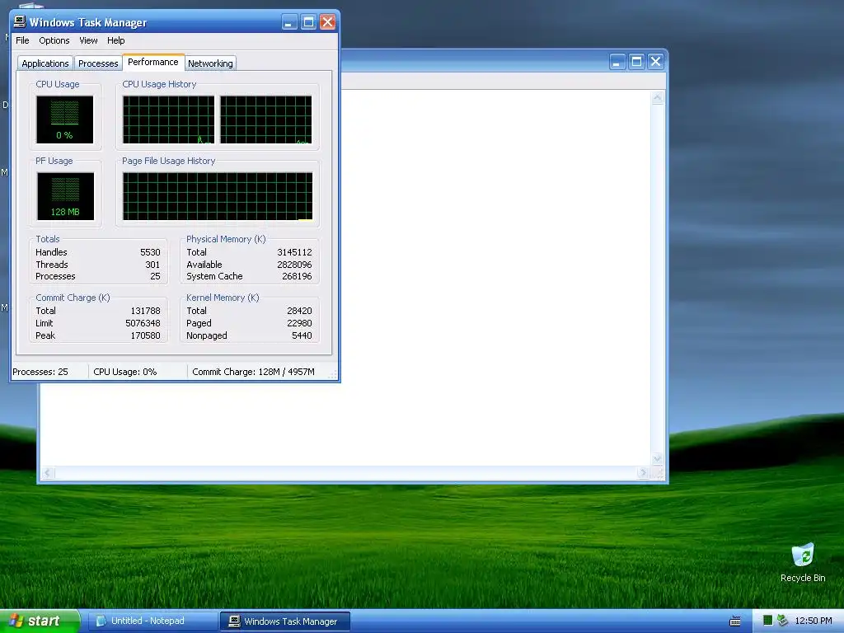This screenshot has width=844, height=633.
Task: Click the CPU Usage 0% gauge
Action: click(x=64, y=119)
